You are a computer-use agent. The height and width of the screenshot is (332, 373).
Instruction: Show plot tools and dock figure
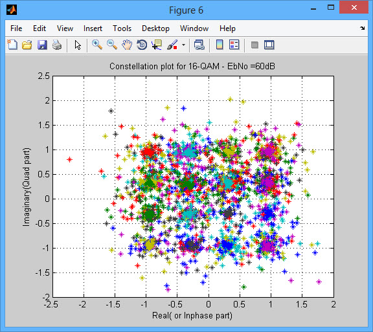(x=269, y=45)
